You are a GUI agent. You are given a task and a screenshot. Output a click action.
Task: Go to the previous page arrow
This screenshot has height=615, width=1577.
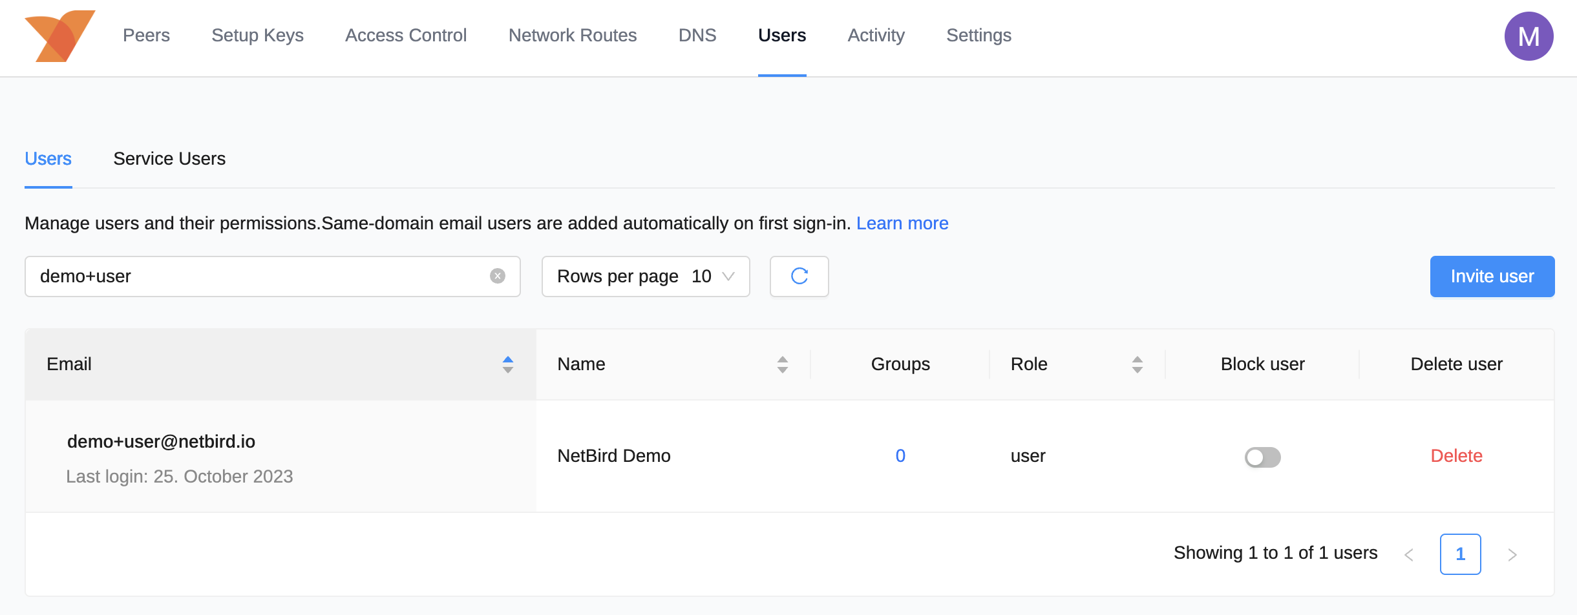pos(1409,554)
